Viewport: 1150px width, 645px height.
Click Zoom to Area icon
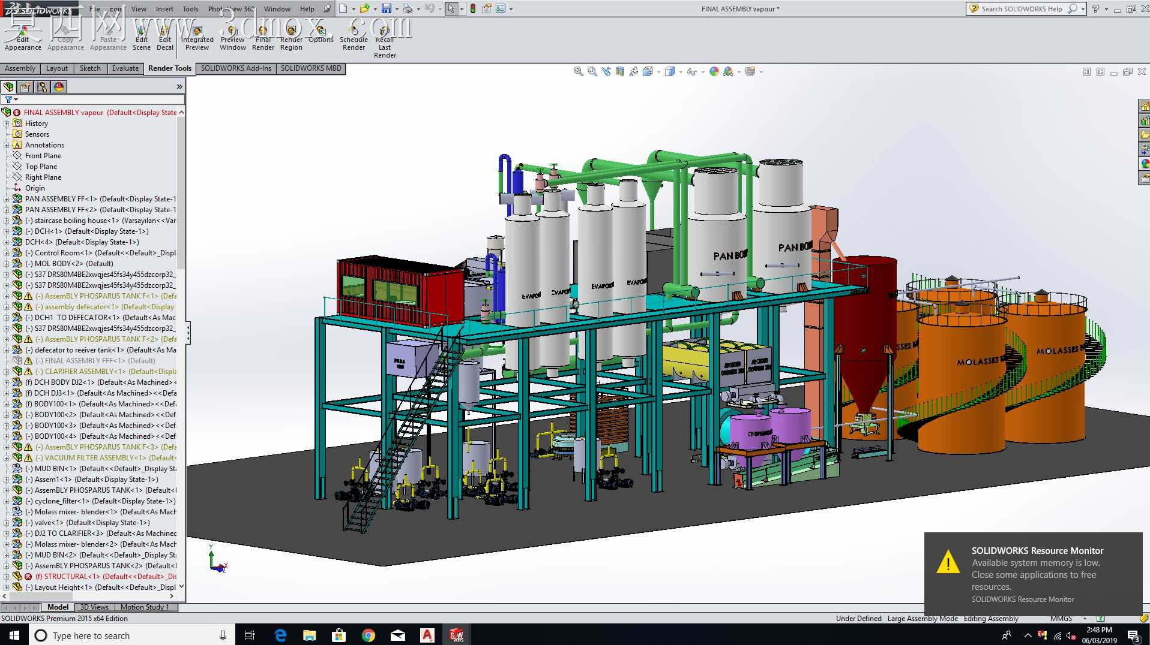(592, 71)
